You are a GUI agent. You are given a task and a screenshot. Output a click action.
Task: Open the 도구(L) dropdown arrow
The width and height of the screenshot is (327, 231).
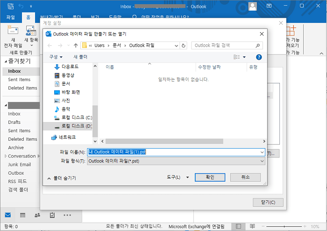point(187,177)
